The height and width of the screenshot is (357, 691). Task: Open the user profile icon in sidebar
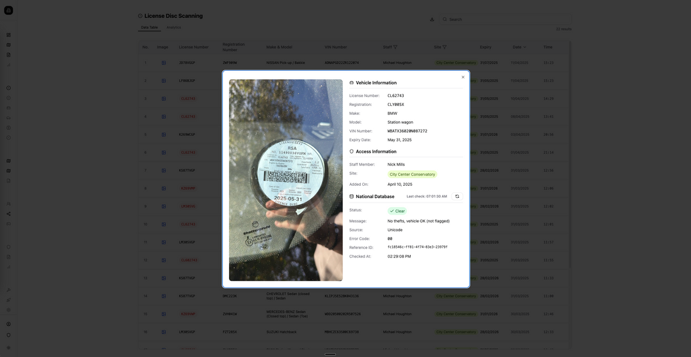[x=8, y=324]
